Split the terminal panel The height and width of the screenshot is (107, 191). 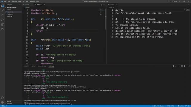tap(182, 66)
